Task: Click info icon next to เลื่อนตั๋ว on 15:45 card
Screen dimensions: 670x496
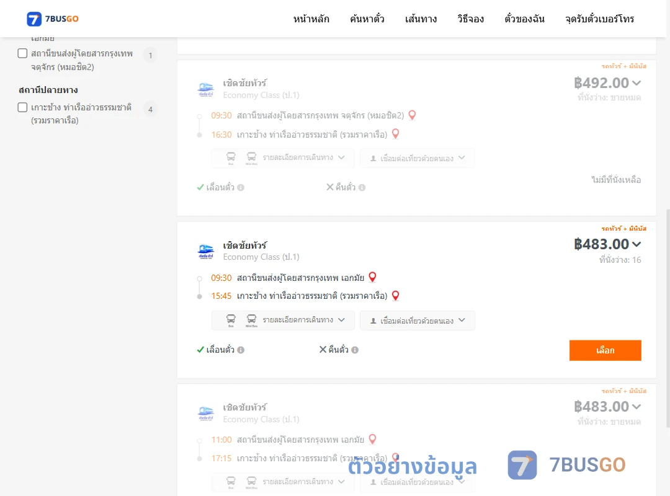Action: tap(241, 350)
